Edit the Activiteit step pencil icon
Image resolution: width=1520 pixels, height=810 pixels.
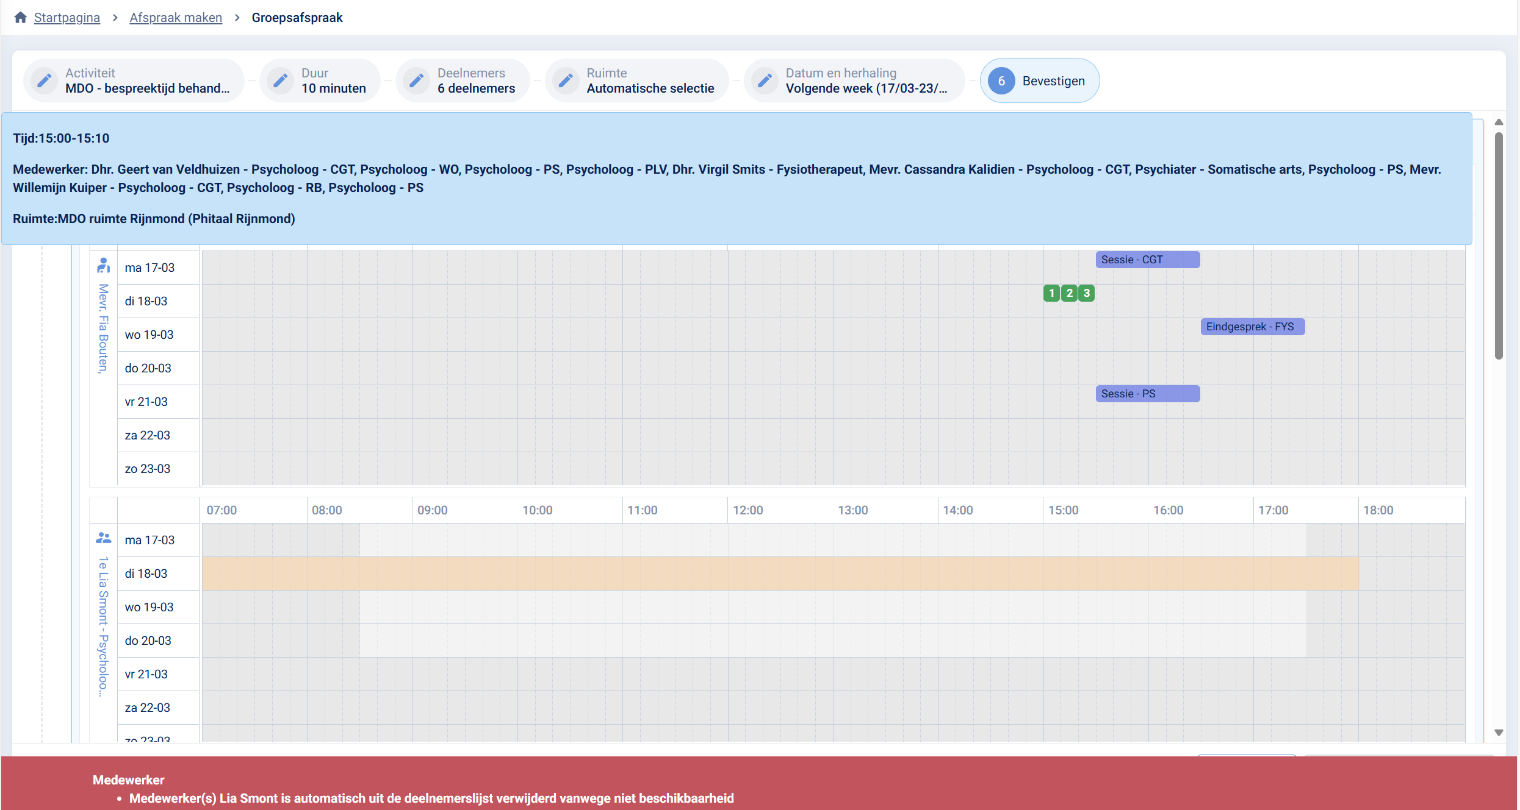(x=44, y=80)
